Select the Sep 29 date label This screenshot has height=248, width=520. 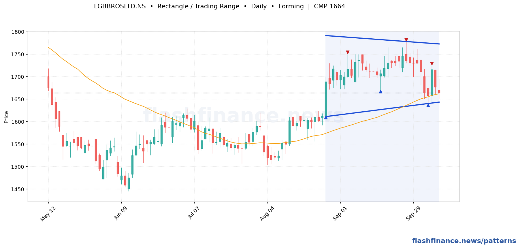[x=413, y=214]
